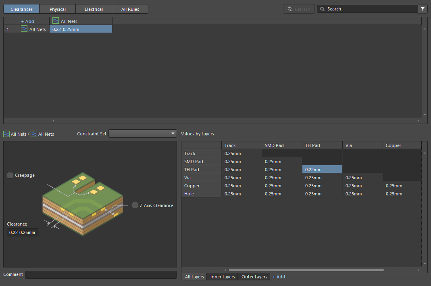Click + Add in the rules table header
Screen dimensions: 431x286
(x=27, y=21)
